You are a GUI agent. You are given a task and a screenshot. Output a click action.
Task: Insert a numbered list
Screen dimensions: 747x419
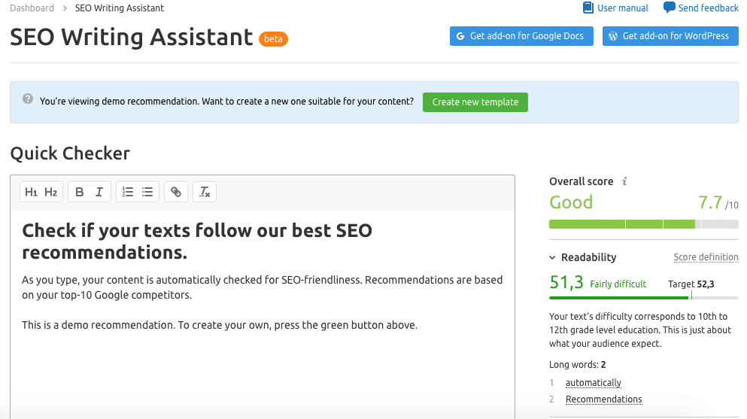point(128,193)
